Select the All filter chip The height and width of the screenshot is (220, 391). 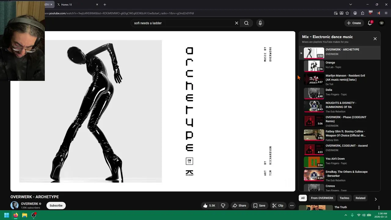[x=303, y=198]
